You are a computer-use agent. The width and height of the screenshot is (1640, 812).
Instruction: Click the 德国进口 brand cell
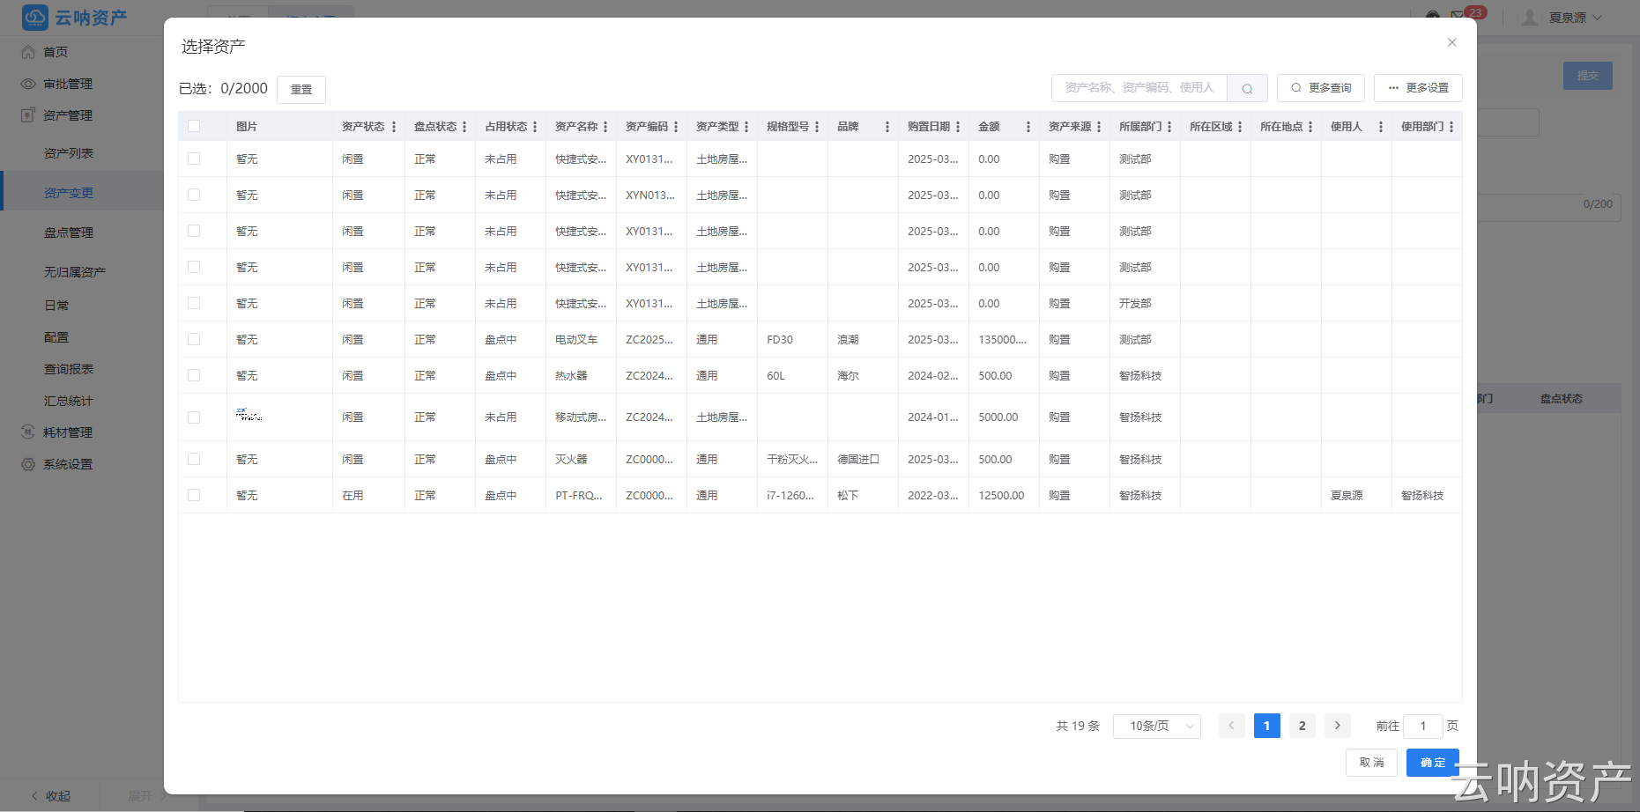pos(858,460)
